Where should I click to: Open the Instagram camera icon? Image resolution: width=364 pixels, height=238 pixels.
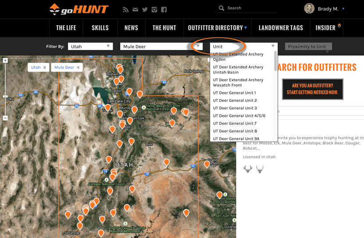click(x=154, y=9)
